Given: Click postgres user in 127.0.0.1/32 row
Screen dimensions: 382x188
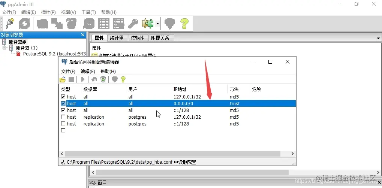Looking at the screenshot, I should pos(138,117).
